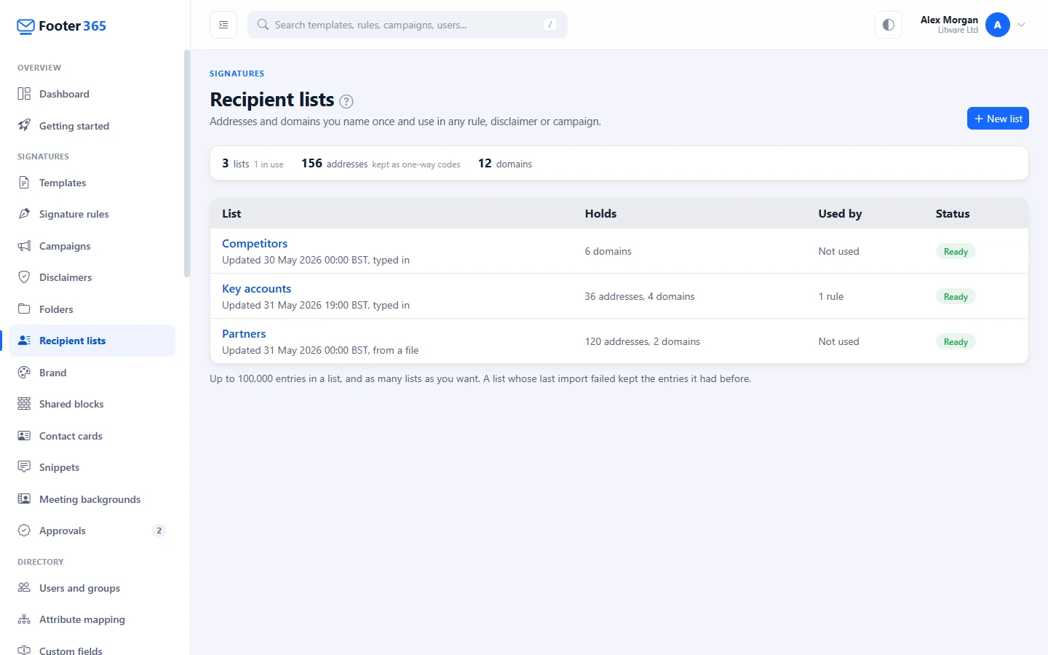Click '36 addresses, 4 domains' cell
The height and width of the screenshot is (655, 1048).
[x=640, y=296]
